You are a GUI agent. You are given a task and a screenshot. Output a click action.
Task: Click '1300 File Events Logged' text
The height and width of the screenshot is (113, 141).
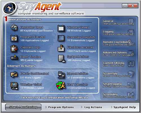click(81, 51)
